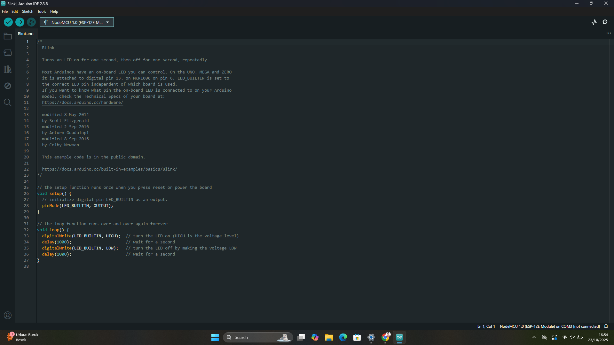Open the editor tab options ellipsis
The width and height of the screenshot is (614, 345).
click(609, 33)
